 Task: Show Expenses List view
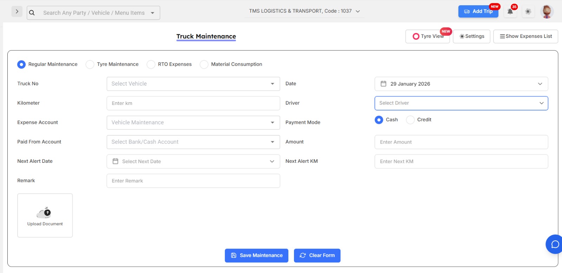(x=525, y=36)
